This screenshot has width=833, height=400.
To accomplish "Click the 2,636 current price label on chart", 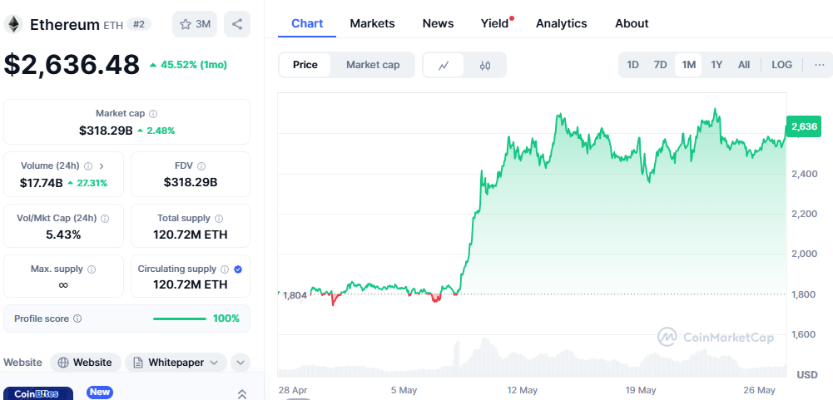I will (x=803, y=126).
